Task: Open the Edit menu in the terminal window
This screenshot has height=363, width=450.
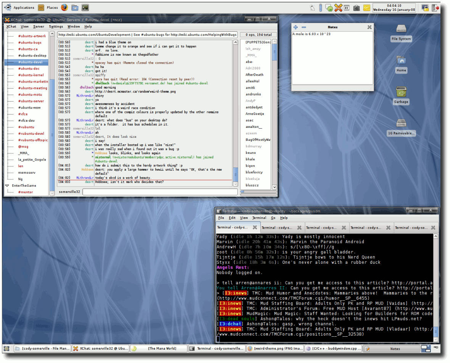Action: click(x=232, y=218)
